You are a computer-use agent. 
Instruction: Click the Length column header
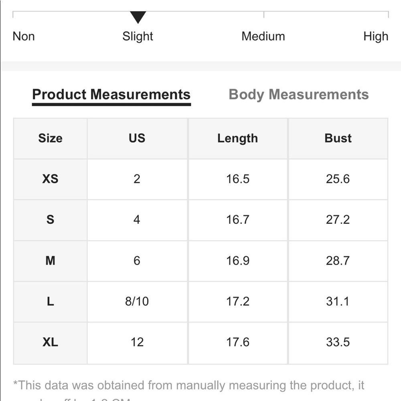pyautogui.click(x=238, y=138)
